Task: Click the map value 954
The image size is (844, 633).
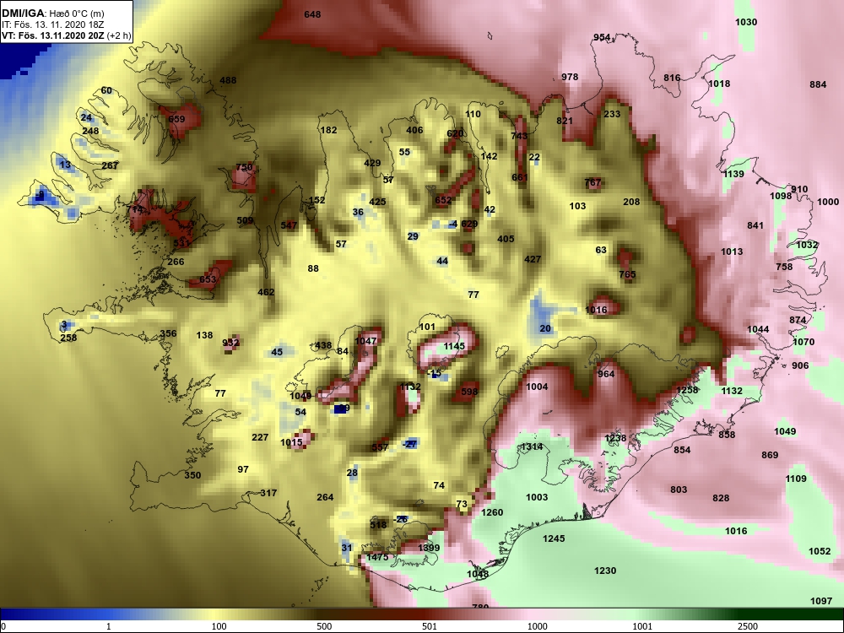Action: point(602,38)
